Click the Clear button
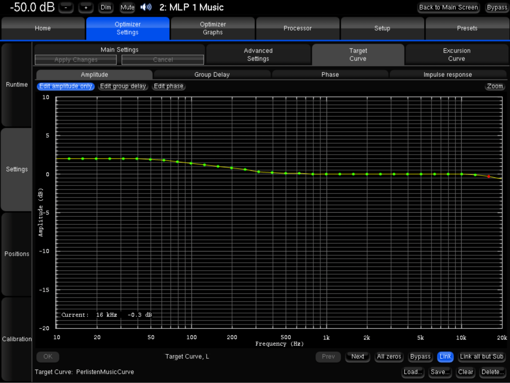Image resolution: width=510 pixels, height=383 pixels. click(x=466, y=372)
